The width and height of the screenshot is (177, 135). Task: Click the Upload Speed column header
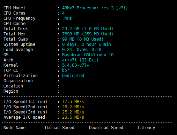[60, 128]
